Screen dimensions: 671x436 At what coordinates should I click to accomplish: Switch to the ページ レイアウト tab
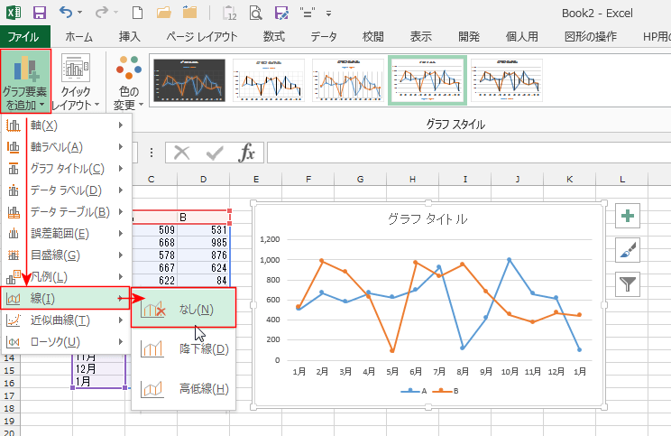(201, 37)
